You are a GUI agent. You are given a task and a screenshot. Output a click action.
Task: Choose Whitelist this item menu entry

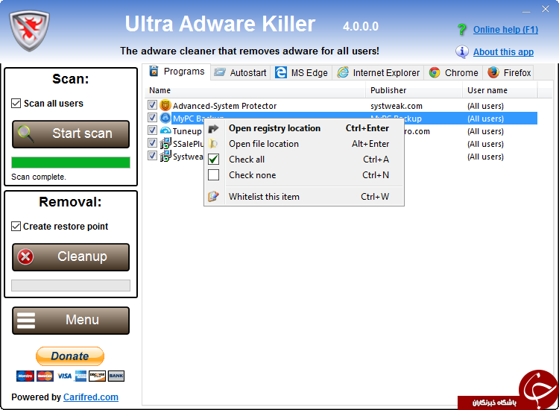pos(304,197)
